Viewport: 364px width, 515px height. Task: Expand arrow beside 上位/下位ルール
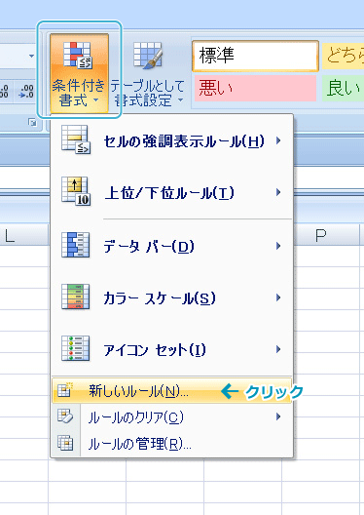(278, 192)
